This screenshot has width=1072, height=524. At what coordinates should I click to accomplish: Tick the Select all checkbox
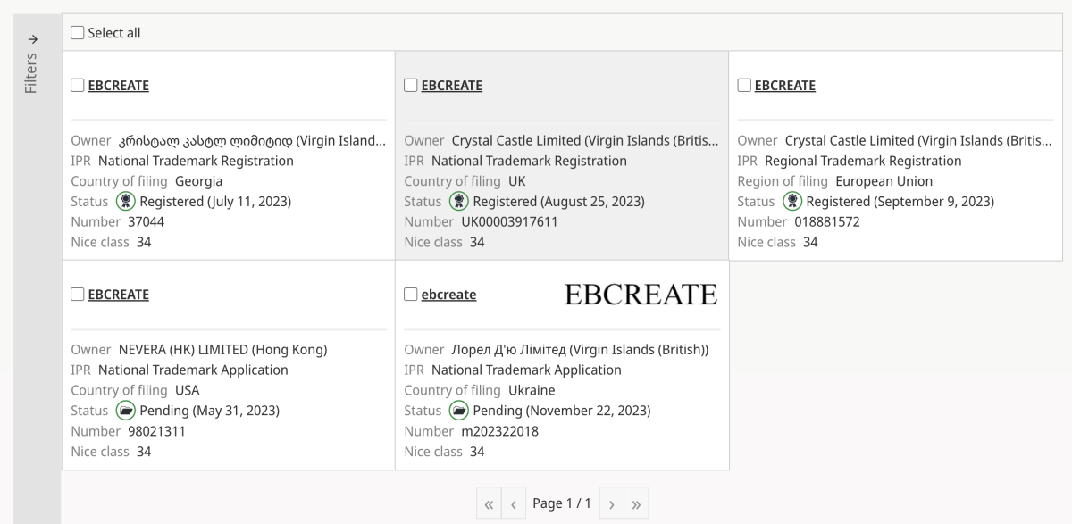[78, 33]
